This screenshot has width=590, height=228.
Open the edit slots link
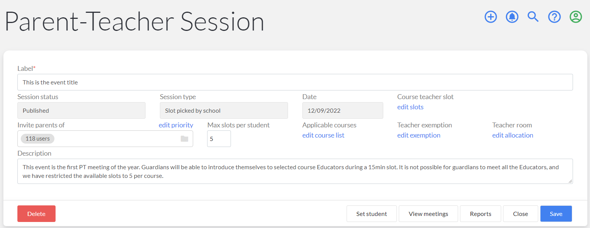click(410, 107)
